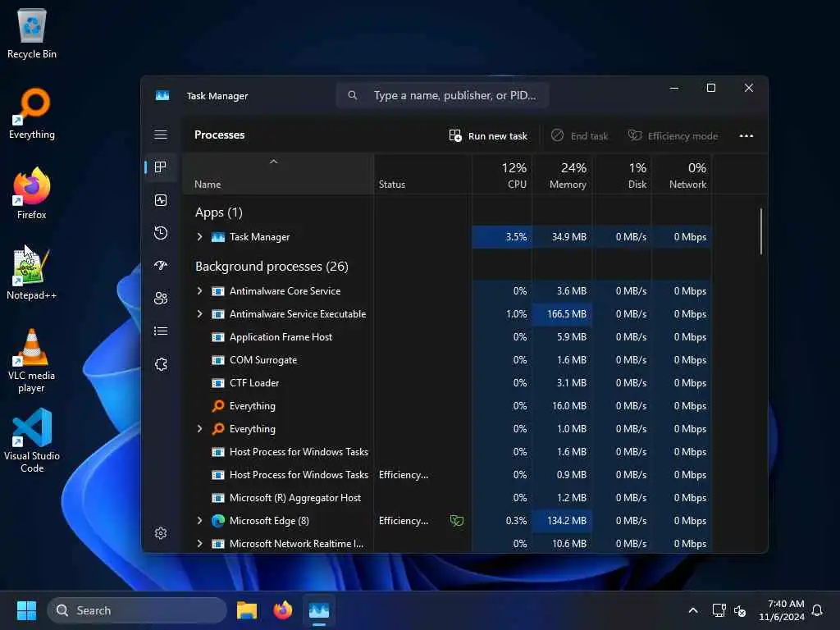Viewport: 840px width, 630px height.
Task: Select the Visual Studio Code desktop shortcut
Action: pos(32,441)
